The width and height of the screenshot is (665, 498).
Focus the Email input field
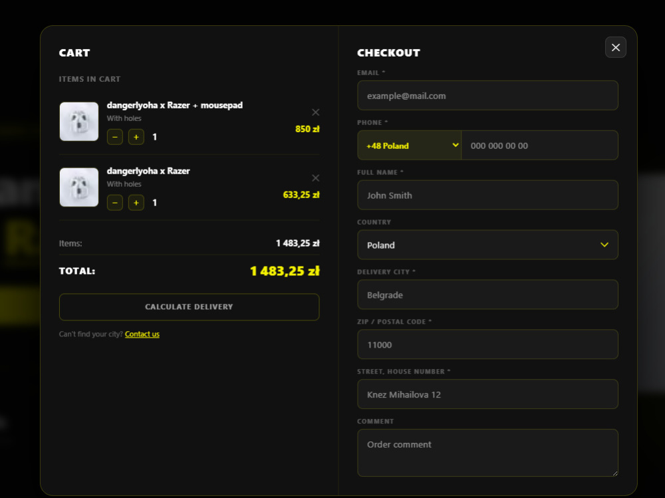(x=487, y=96)
